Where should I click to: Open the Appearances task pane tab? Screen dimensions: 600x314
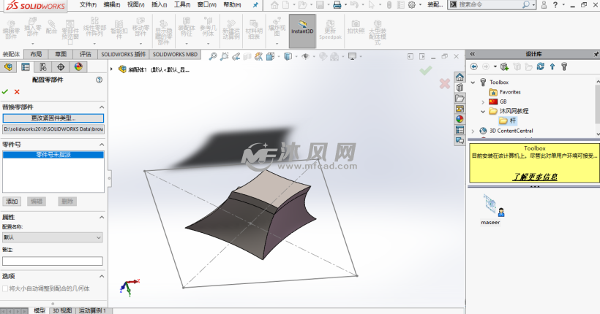pos(460,119)
